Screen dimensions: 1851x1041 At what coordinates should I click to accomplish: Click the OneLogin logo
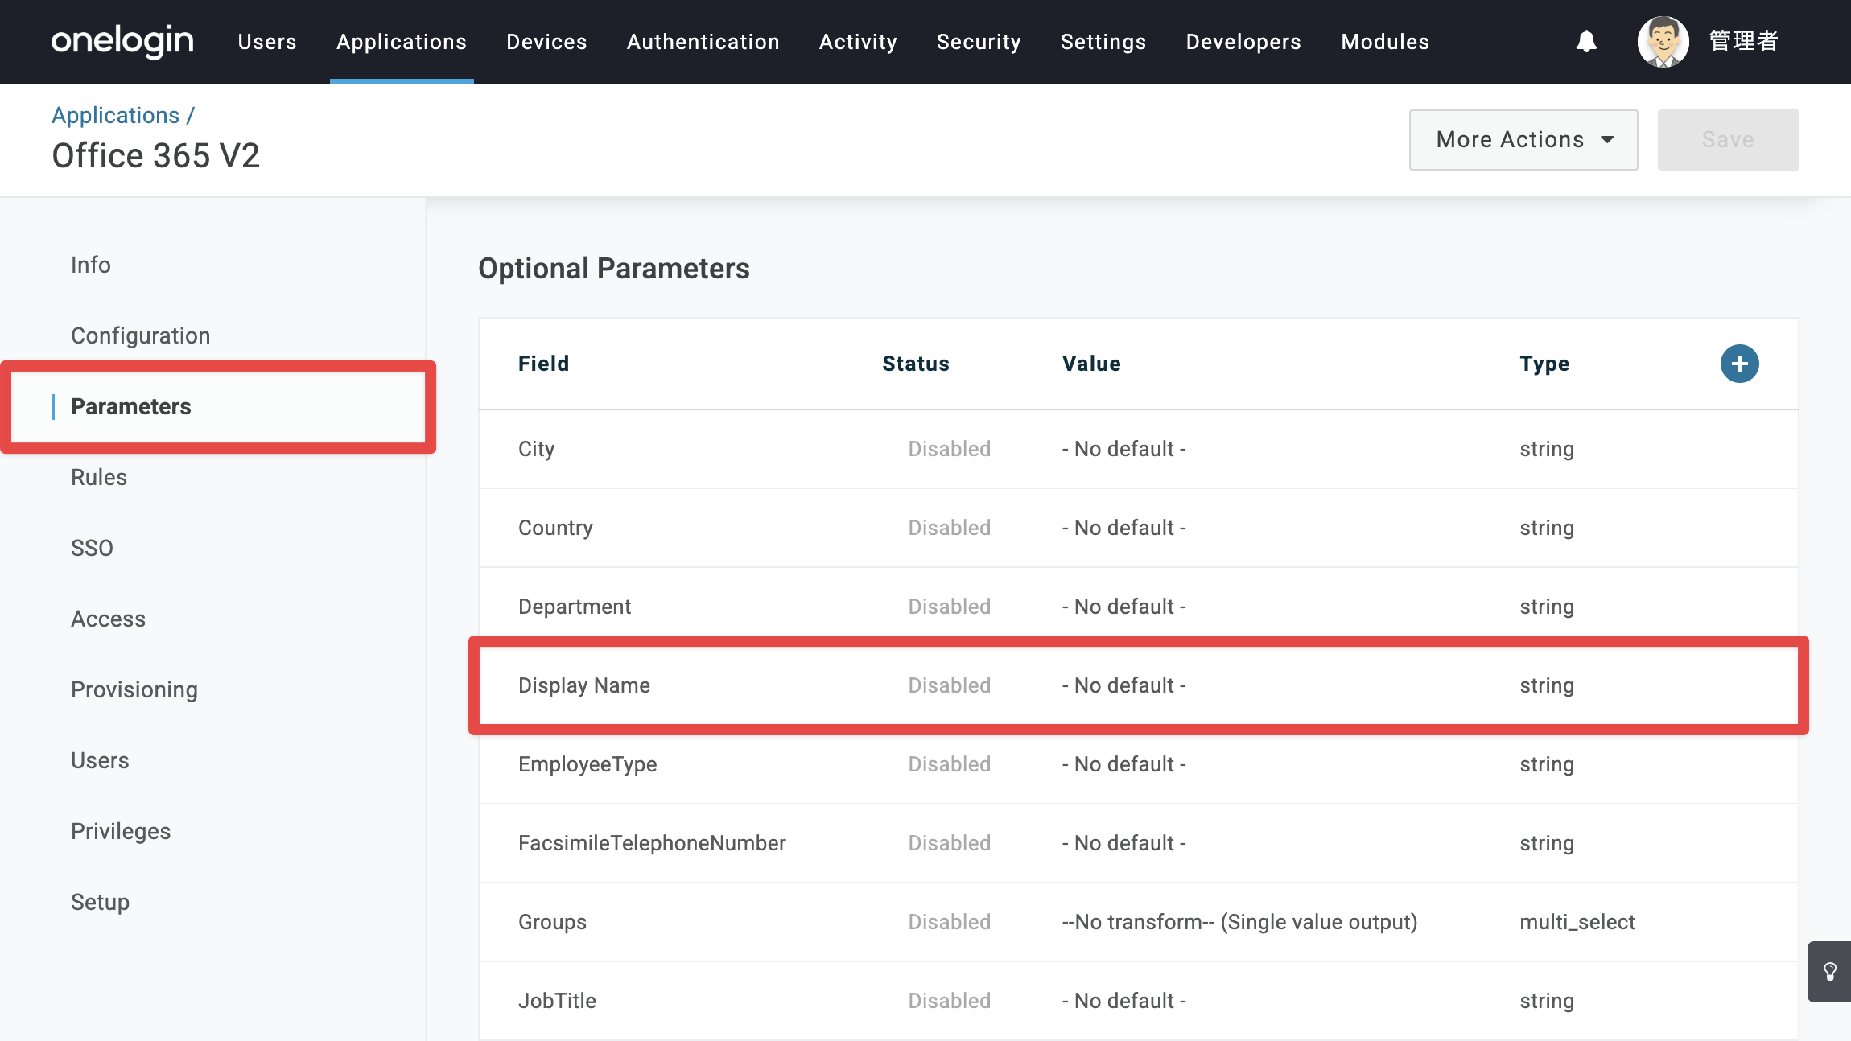[122, 41]
